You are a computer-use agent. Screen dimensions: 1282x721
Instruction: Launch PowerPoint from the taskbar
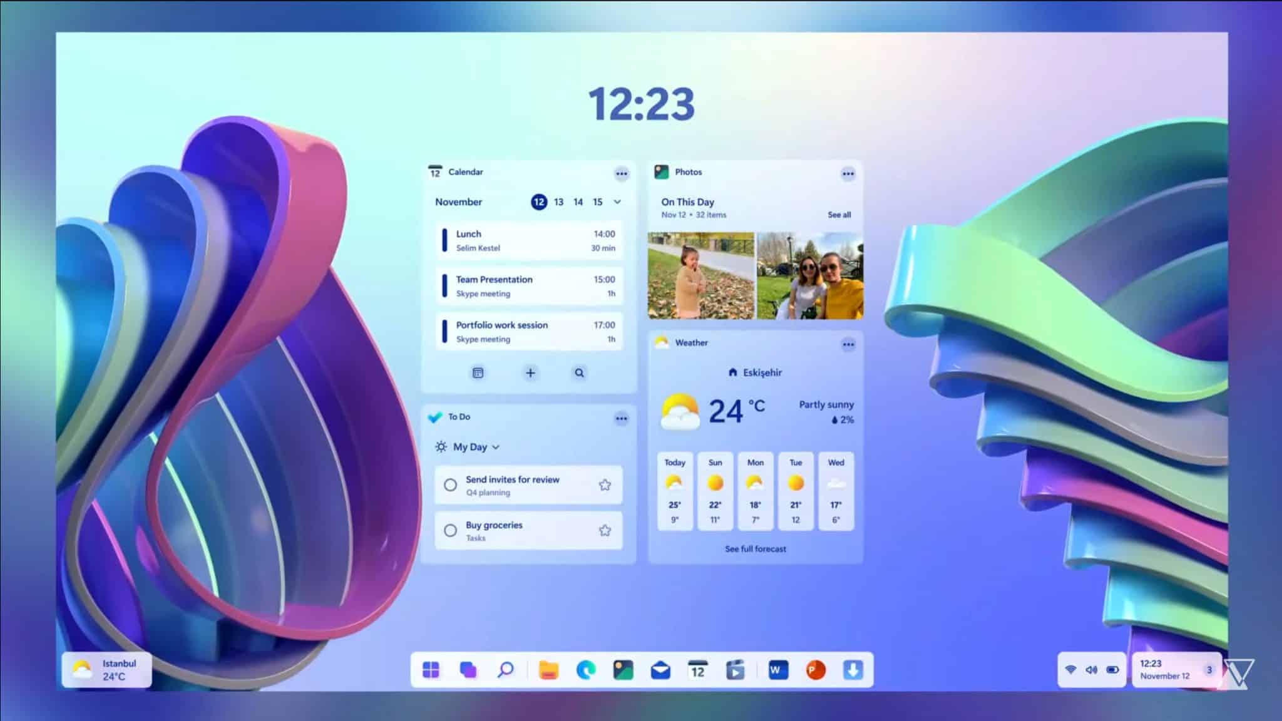(x=814, y=670)
